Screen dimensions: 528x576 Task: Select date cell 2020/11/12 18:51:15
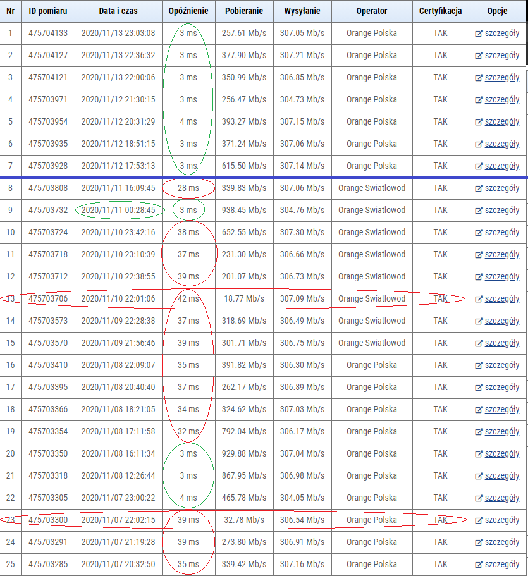(118, 144)
